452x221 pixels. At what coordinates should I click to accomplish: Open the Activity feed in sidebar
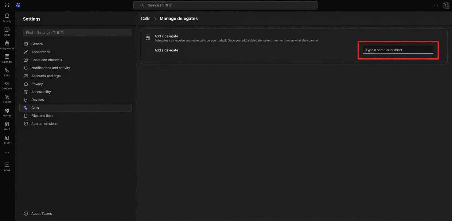[7, 18]
